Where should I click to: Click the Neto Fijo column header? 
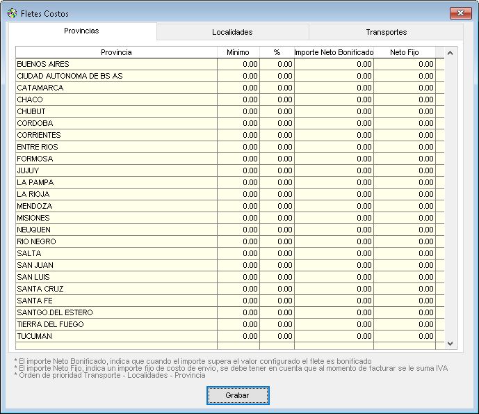[404, 52]
